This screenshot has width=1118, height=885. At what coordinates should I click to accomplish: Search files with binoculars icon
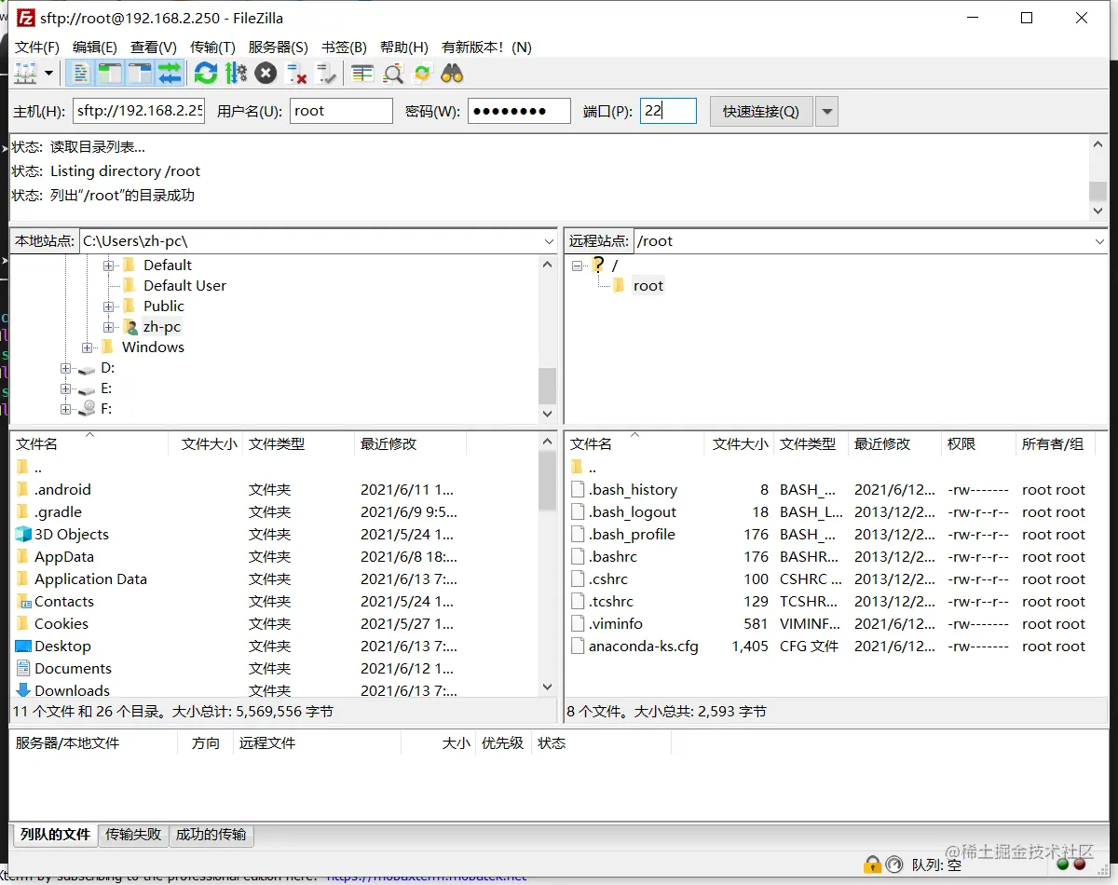[x=452, y=73]
